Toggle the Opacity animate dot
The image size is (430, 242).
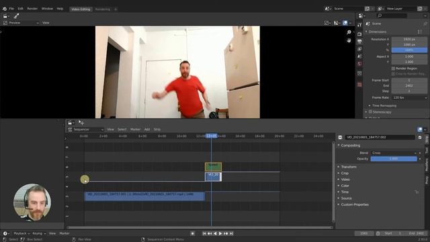click(x=420, y=159)
